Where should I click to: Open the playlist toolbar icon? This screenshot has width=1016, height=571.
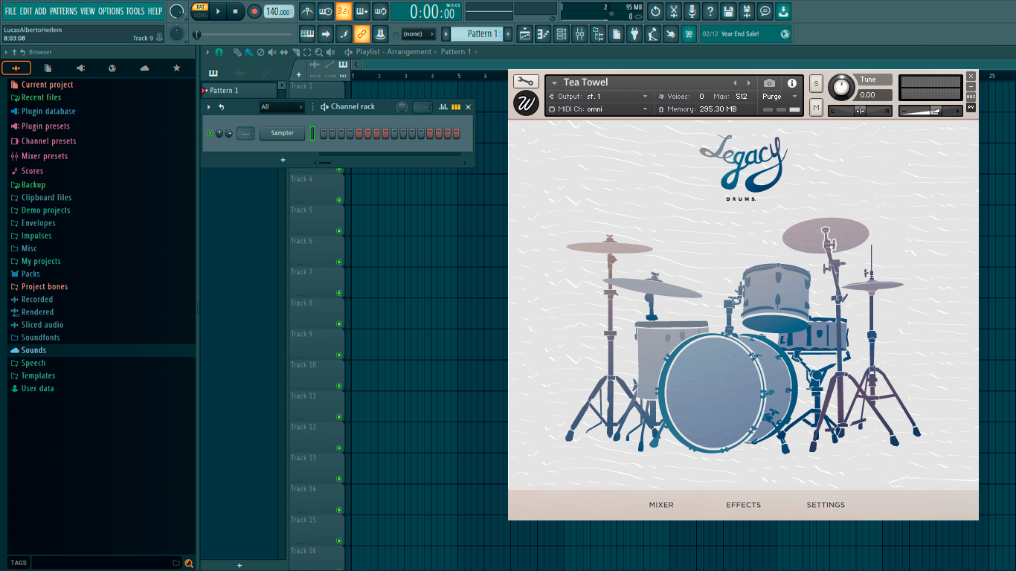(524, 33)
